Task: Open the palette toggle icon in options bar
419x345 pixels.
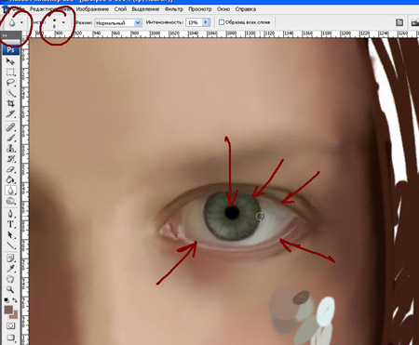Action: [x=399, y=22]
